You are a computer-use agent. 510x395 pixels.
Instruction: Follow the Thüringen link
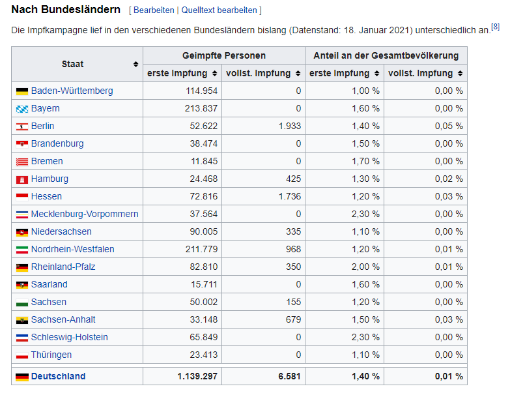pyautogui.click(x=51, y=355)
